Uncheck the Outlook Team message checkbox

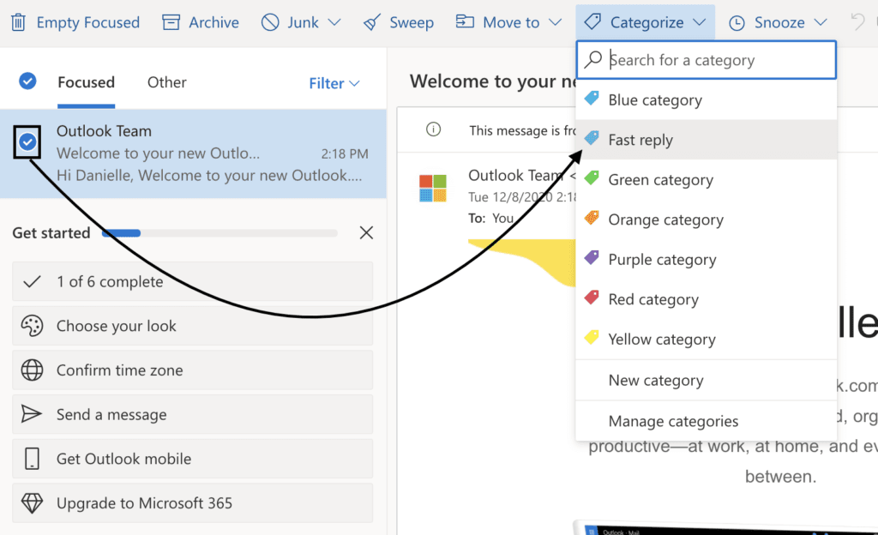tap(28, 142)
